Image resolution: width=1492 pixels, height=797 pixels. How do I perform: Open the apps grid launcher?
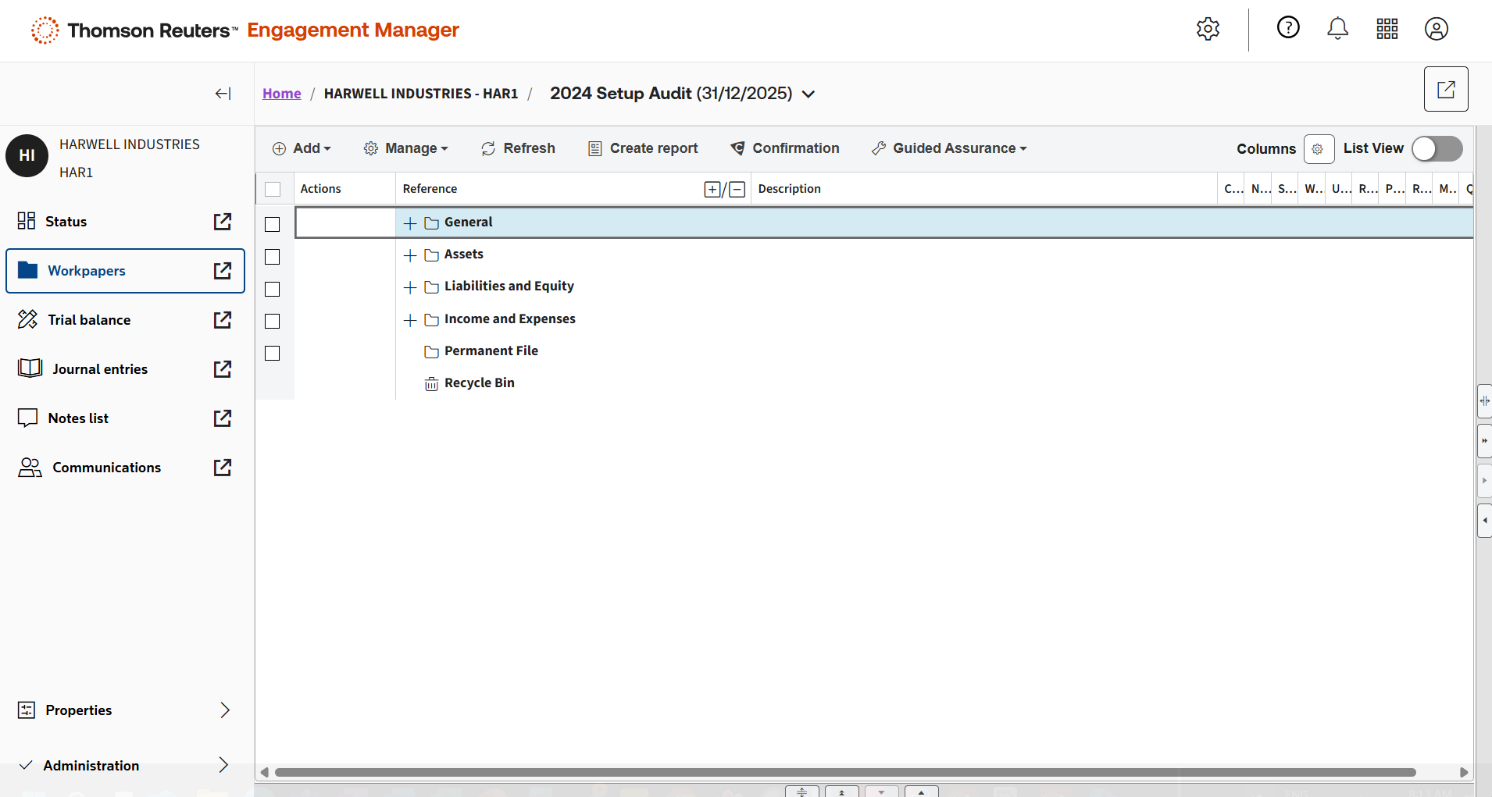[x=1387, y=29]
